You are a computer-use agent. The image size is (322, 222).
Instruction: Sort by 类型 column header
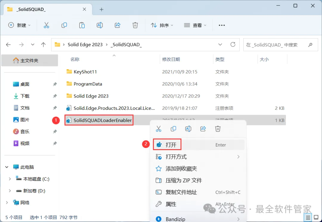click(220, 59)
